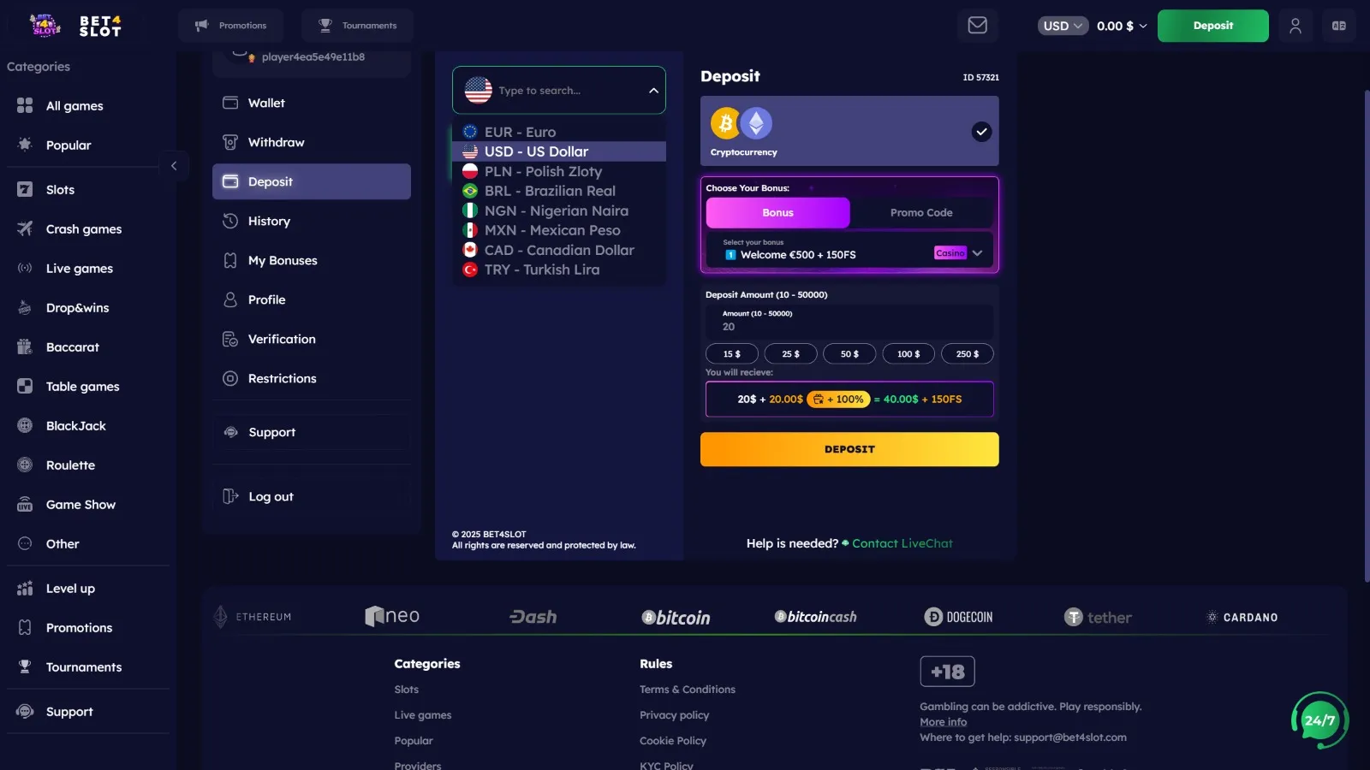Collapse the currency search list chevron
This screenshot has width=1370, height=770.
pyautogui.click(x=653, y=91)
